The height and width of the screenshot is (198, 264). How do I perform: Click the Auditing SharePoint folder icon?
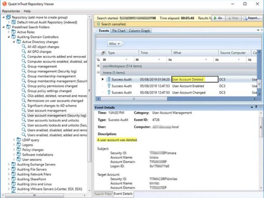13,179
